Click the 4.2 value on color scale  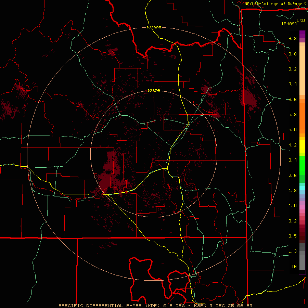293,145
